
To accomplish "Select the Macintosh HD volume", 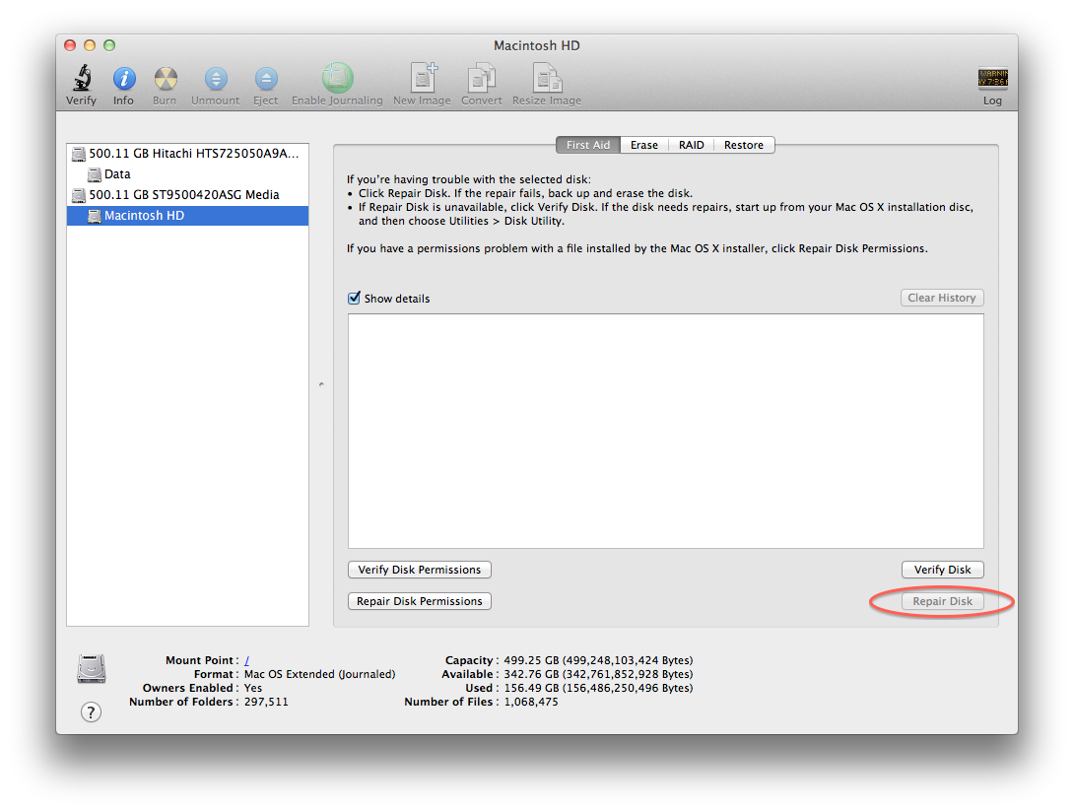I will tap(187, 215).
